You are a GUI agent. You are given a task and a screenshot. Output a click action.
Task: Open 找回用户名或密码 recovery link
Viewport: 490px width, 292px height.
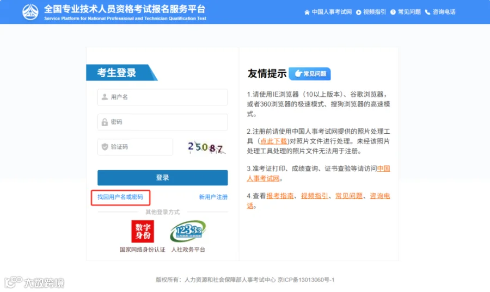[x=120, y=197]
